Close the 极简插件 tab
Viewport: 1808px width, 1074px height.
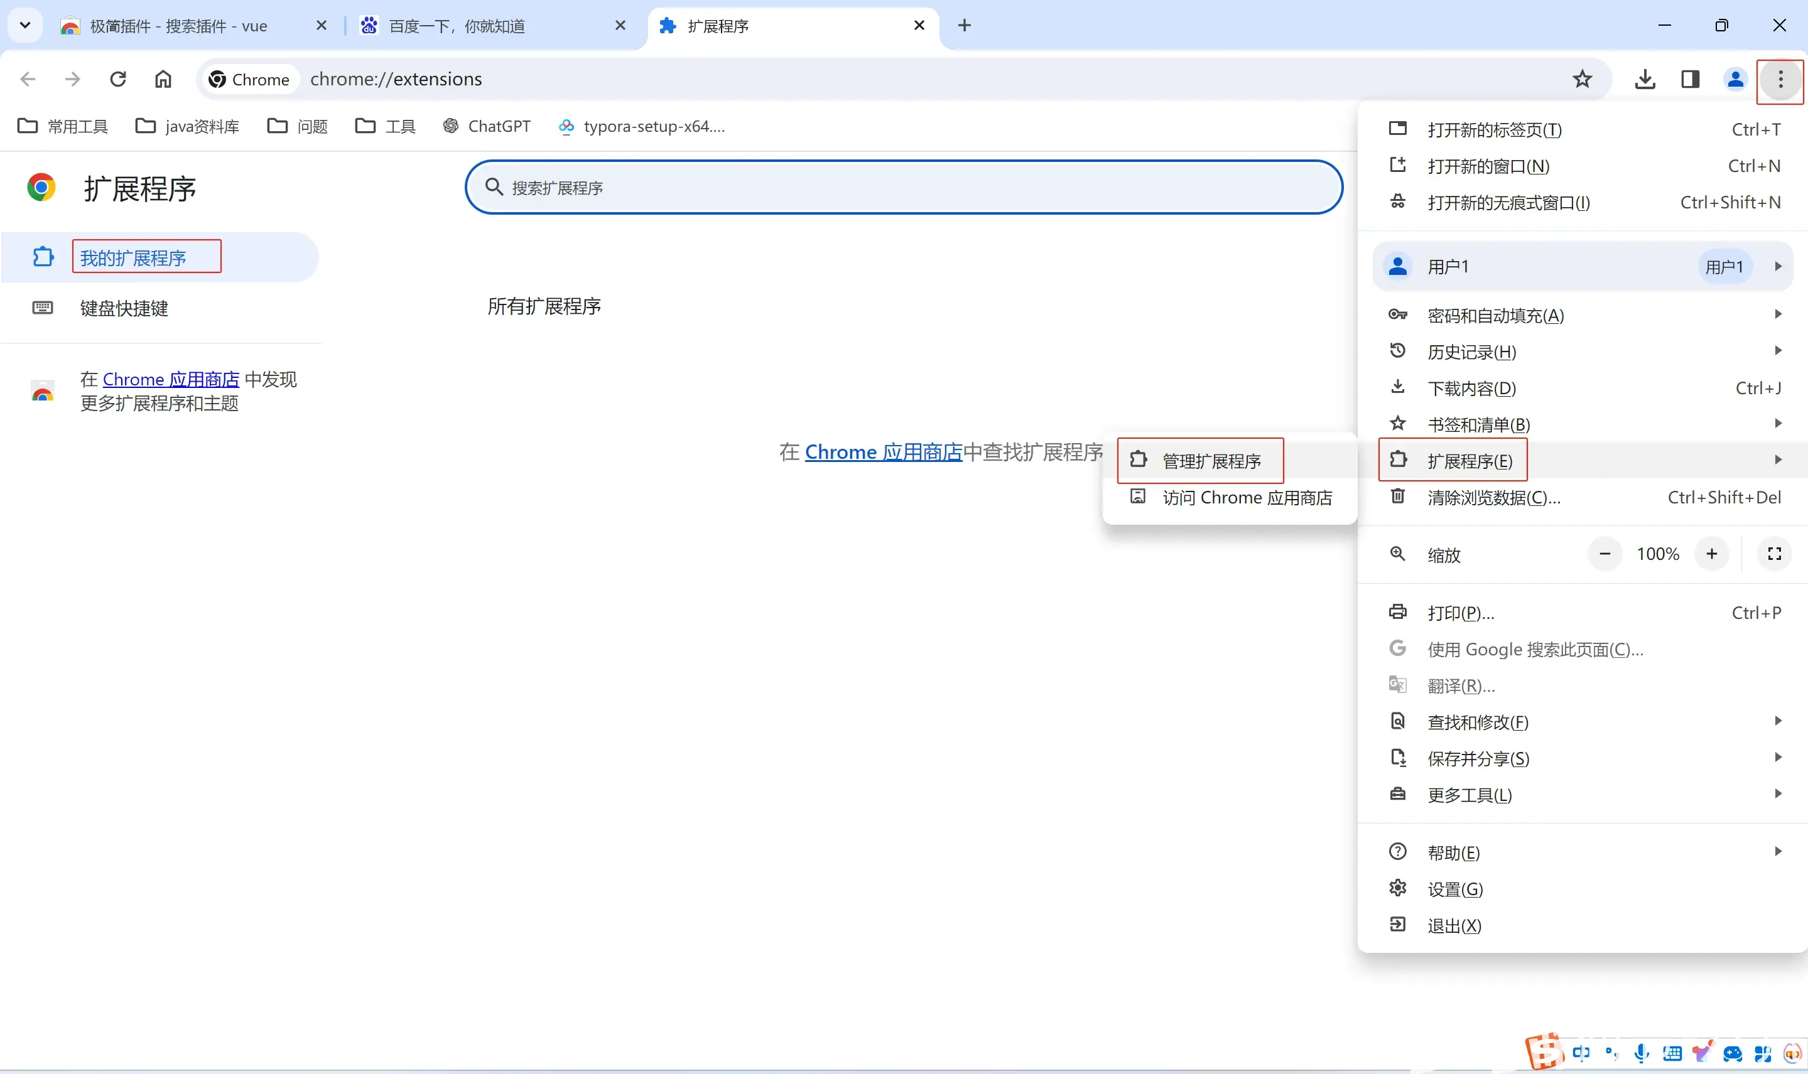[322, 25]
